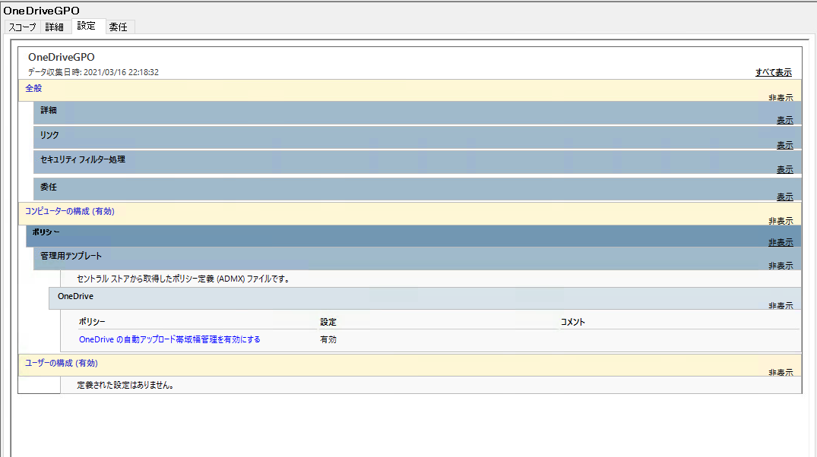The width and height of the screenshot is (817, 457).
Task: Click the ユーザーの構成 (有効) heading
Action: [61, 364]
